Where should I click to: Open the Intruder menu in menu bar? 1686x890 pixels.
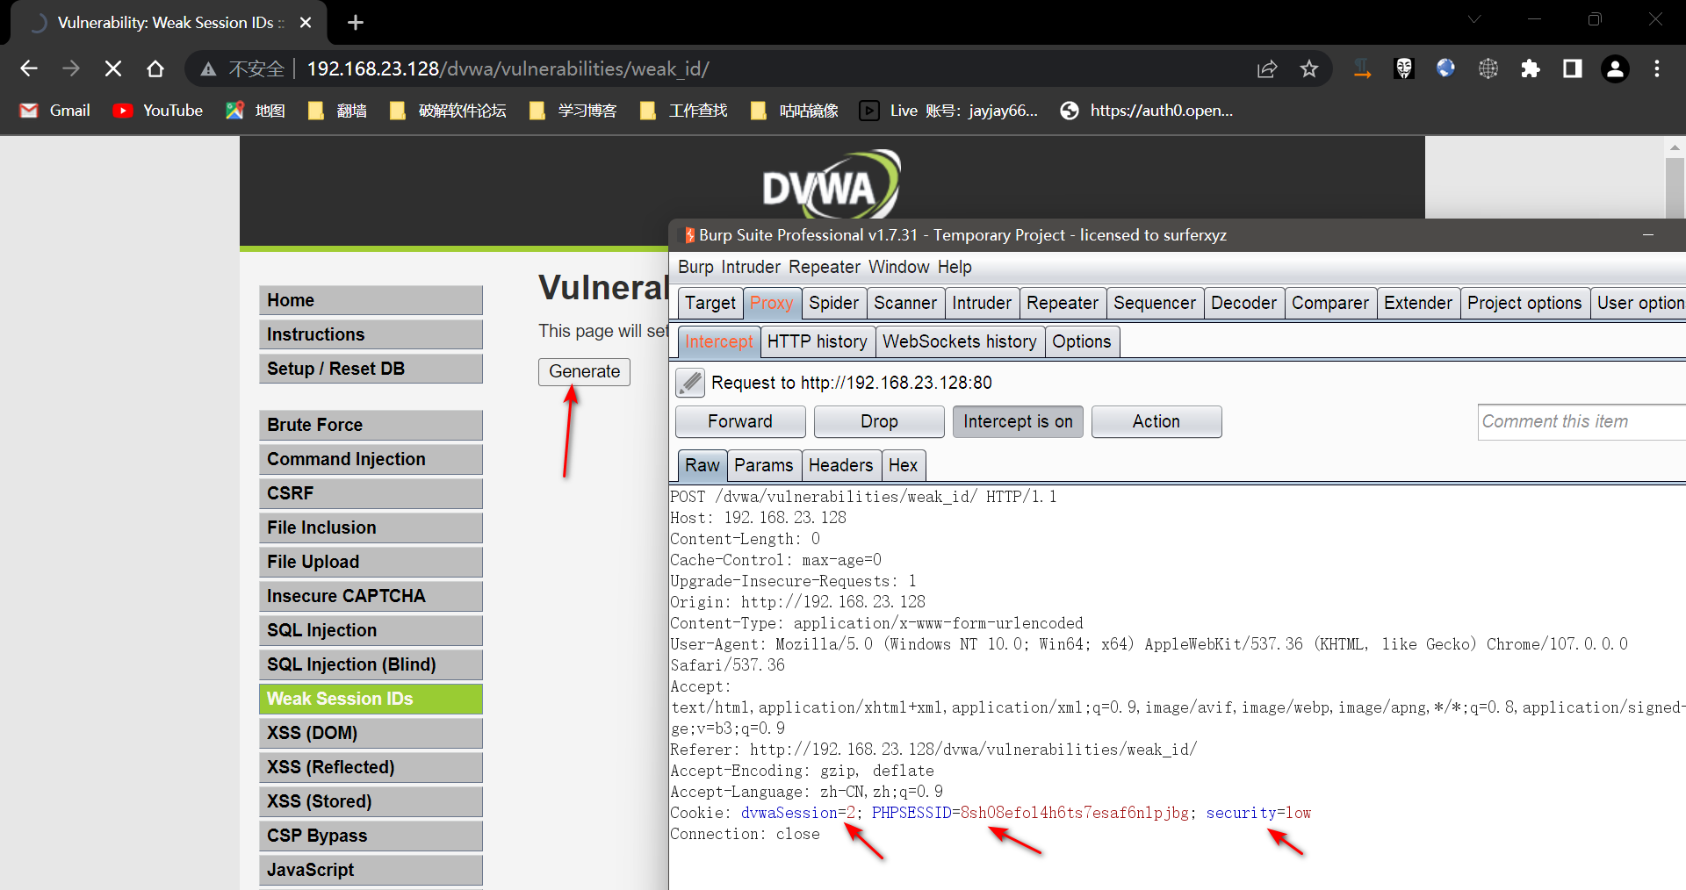(x=751, y=267)
